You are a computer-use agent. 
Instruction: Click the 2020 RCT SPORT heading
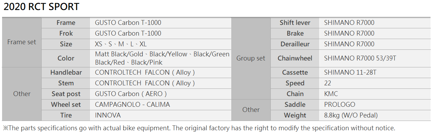click(x=41, y=7)
